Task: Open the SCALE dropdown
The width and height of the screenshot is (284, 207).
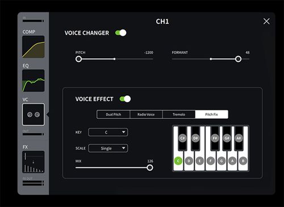Action: pos(108,148)
